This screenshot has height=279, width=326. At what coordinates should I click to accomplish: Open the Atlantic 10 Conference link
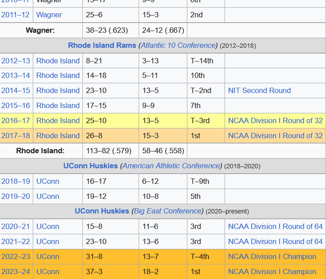pyautogui.click(x=178, y=45)
